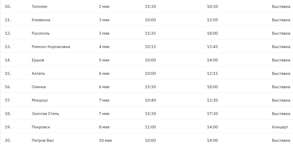Select the 8 мая date cell
The height and width of the screenshot is (144, 293).
point(104,127)
